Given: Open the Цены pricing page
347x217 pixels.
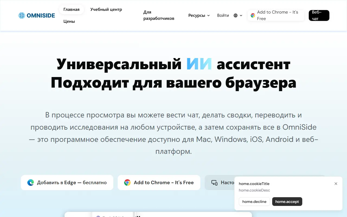Looking at the screenshot, I should 69,21.
